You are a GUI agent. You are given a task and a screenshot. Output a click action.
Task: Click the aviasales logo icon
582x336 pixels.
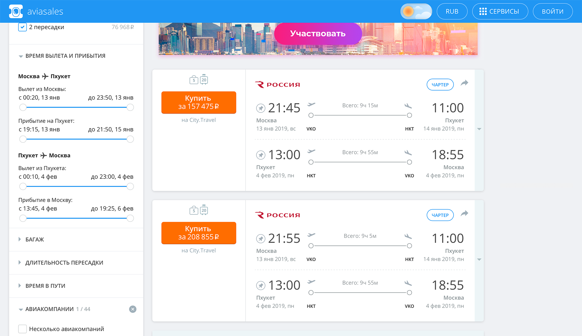pos(16,11)
